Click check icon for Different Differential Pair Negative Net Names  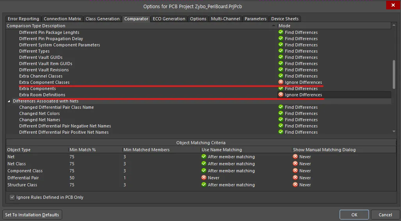[281, 126]
